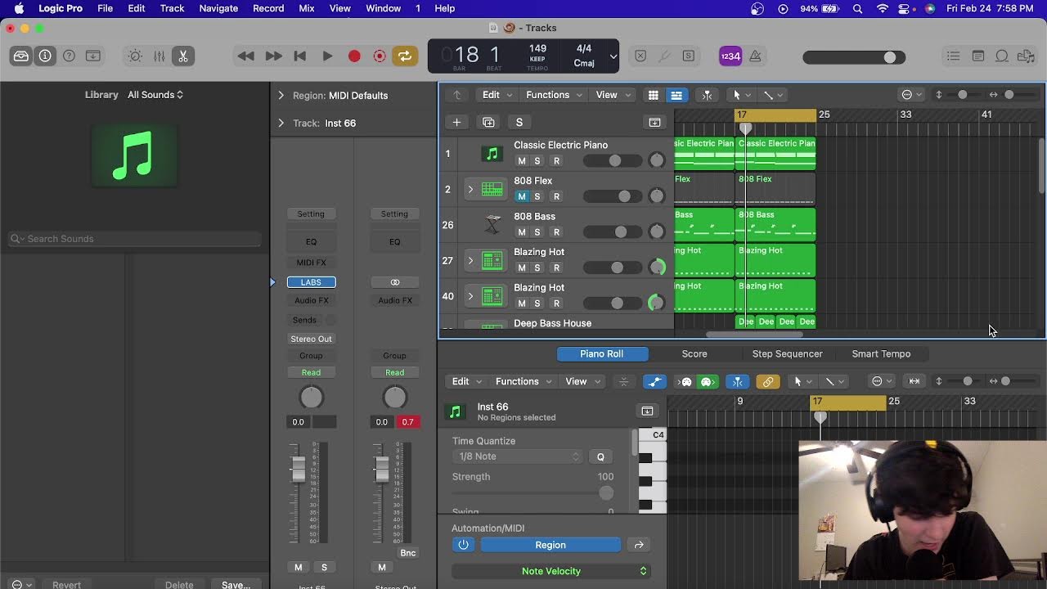
Task: Switch to the Smart Tempo tab
Action: [881, 354]
